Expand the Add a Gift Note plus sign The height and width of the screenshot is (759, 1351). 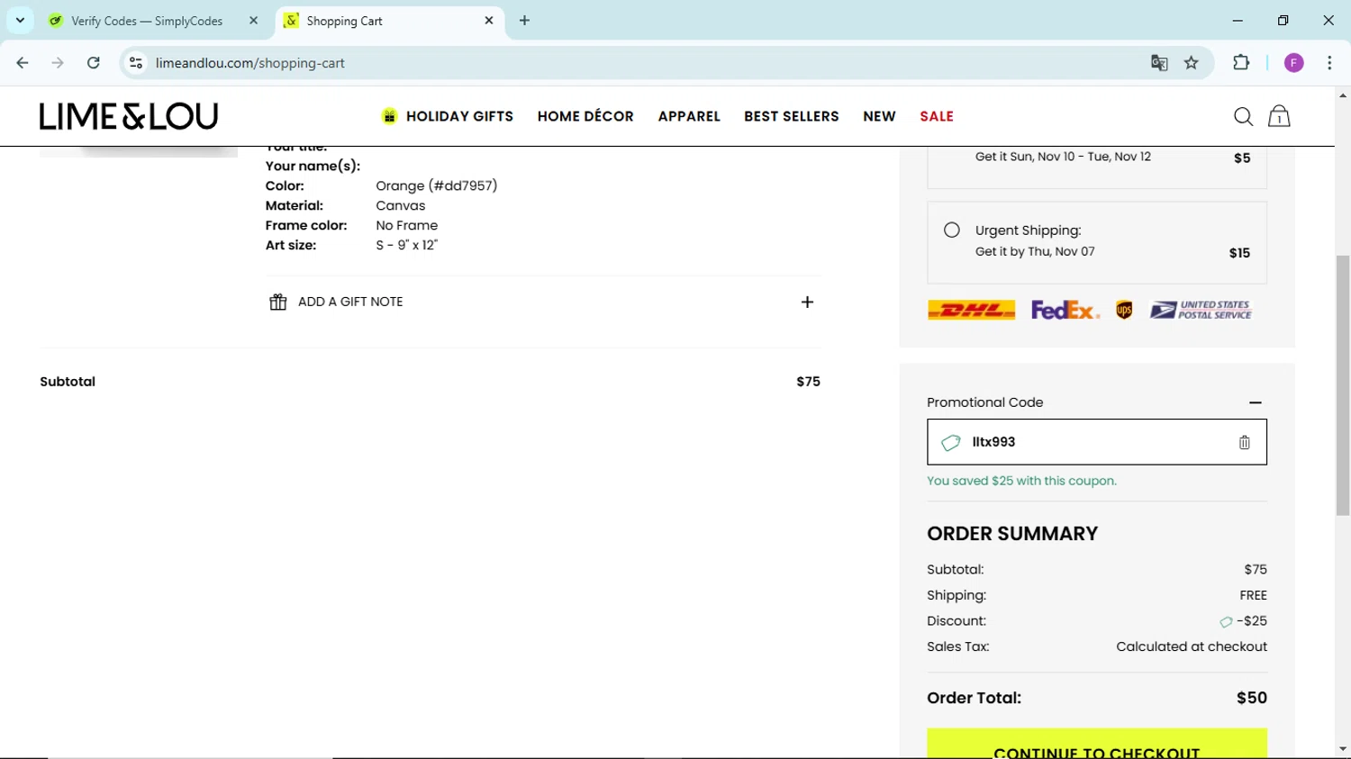pos(807,303)
